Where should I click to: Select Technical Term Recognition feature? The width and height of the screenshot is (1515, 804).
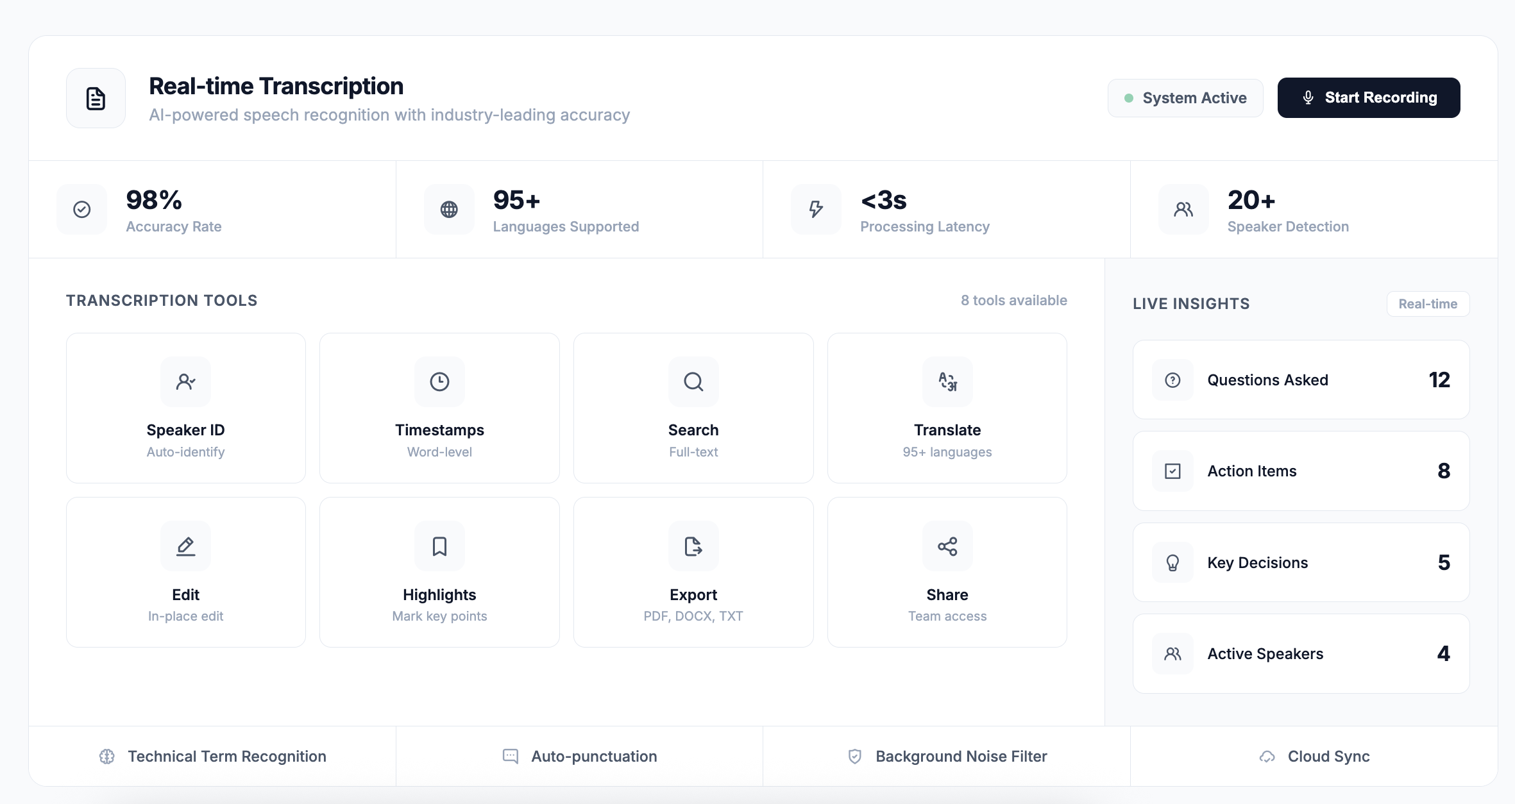[x=213, y=757]
